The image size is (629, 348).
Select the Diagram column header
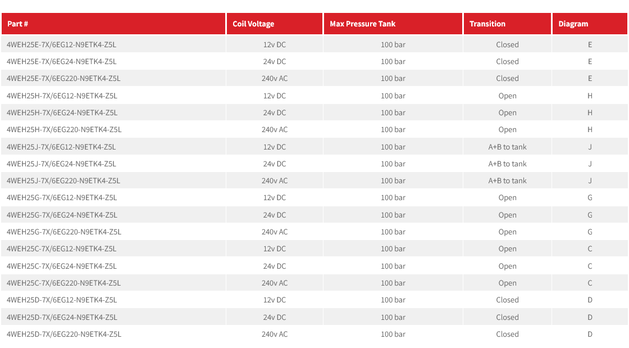(573, 24)
